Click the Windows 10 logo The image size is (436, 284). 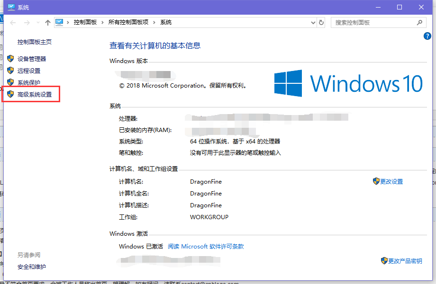pos(348,83)
